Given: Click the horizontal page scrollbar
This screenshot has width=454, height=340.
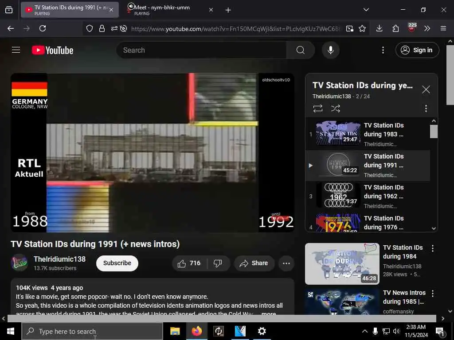Looking at the screenshot, I should tap(222, 318).
